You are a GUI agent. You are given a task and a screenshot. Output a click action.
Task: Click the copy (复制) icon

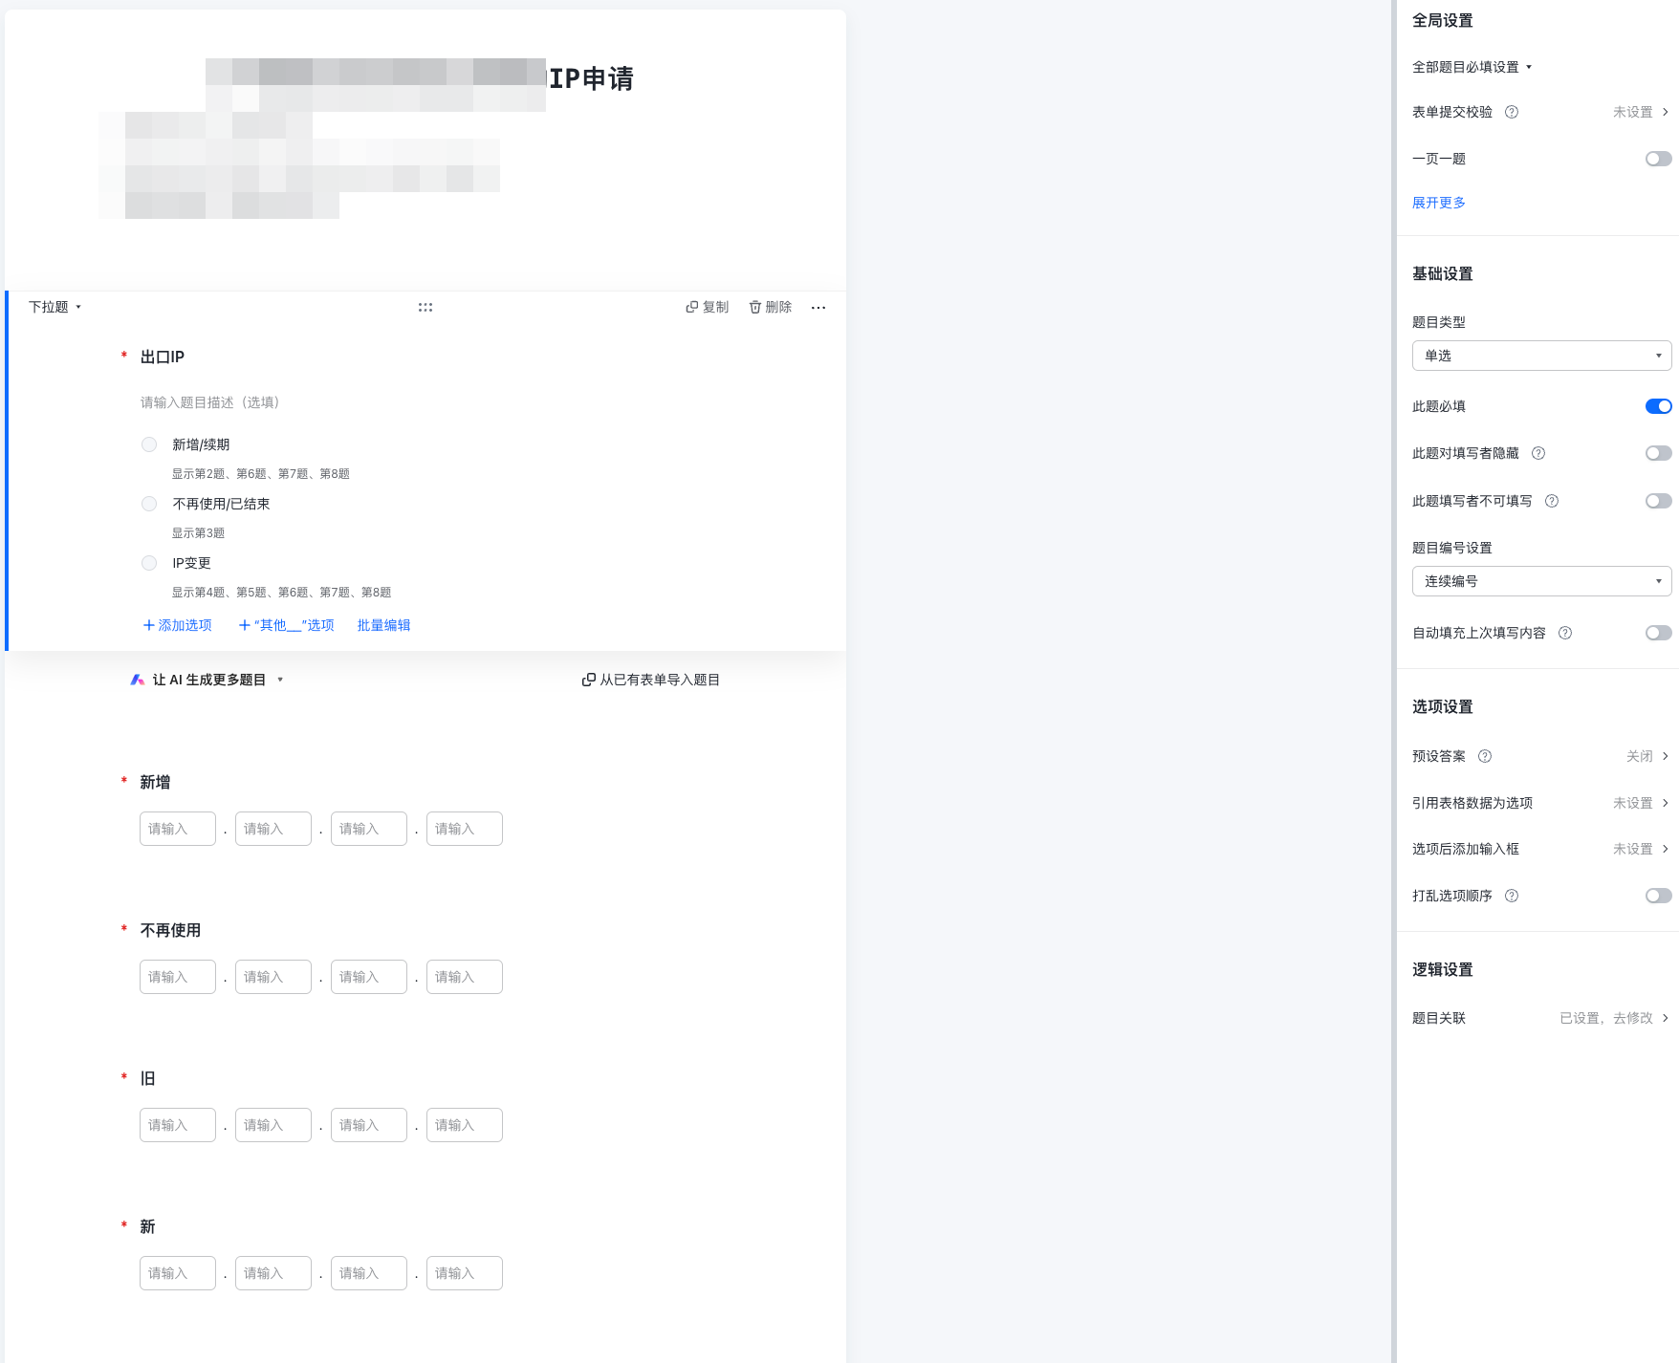[691, 307]
